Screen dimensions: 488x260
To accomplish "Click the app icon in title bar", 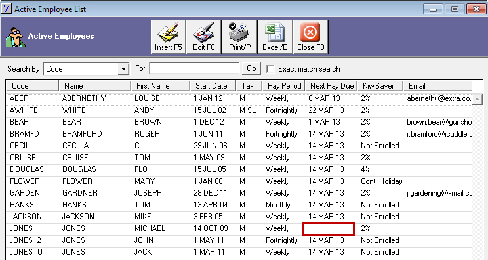I will pos(6,9).
